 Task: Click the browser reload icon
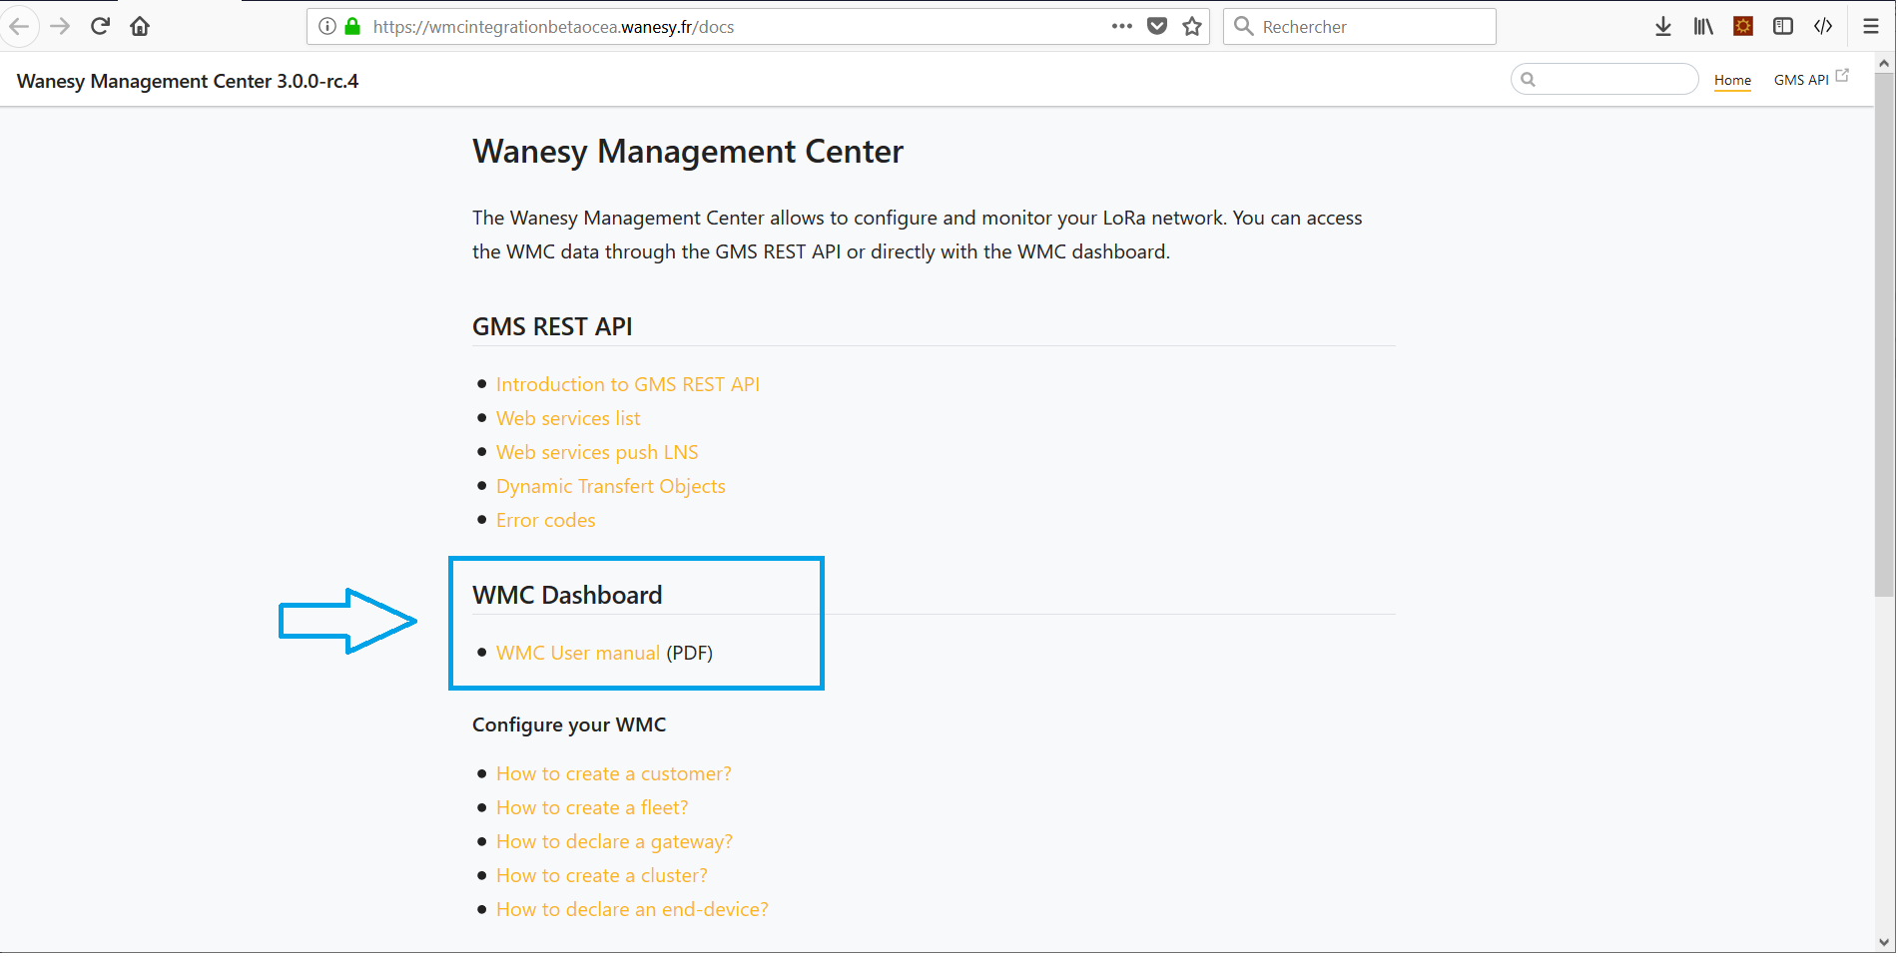tap(100, 26)
